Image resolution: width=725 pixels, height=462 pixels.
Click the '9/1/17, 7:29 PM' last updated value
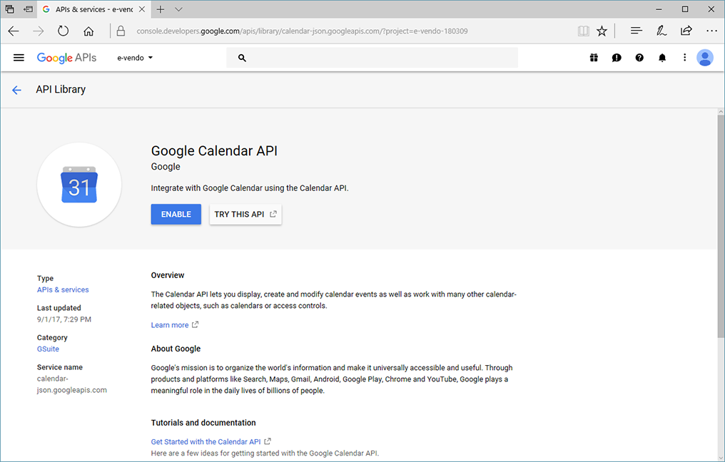[x=64, y=319]
